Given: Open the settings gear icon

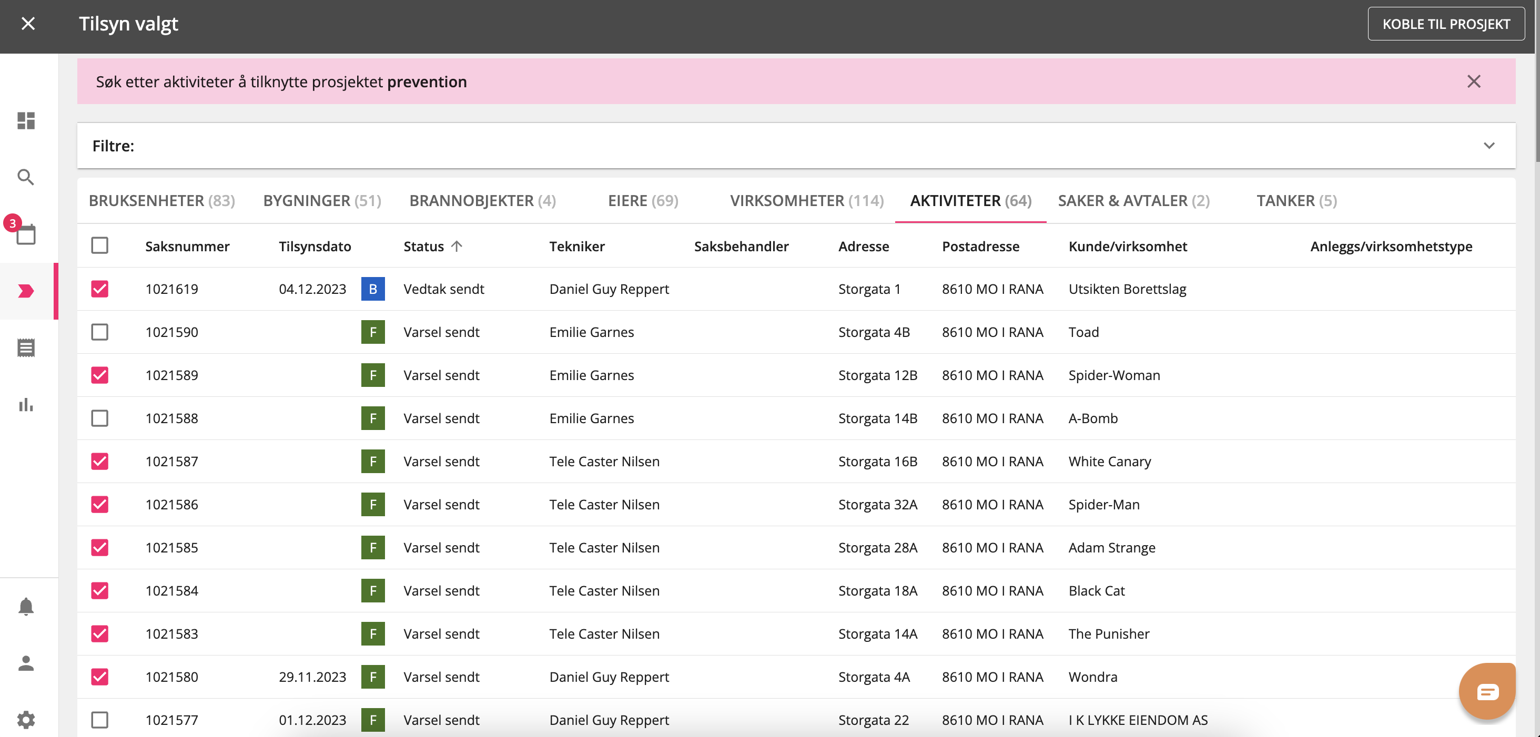Looking at the screenshot, I should [x=26, y=719].
